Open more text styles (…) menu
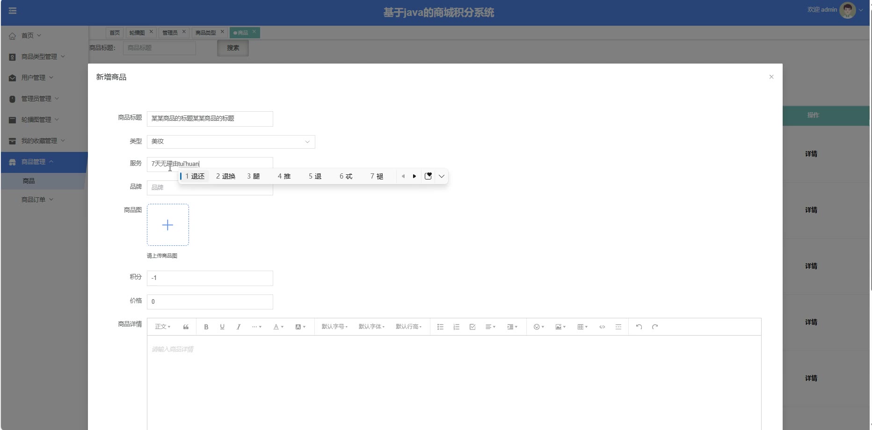Viewport: 872px width, 430px height. [257, 327]
